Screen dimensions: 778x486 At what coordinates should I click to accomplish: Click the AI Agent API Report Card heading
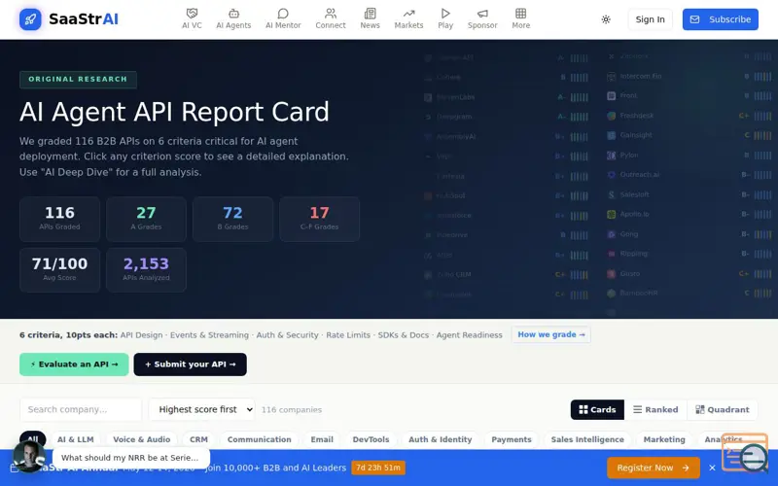pos(174,112)
